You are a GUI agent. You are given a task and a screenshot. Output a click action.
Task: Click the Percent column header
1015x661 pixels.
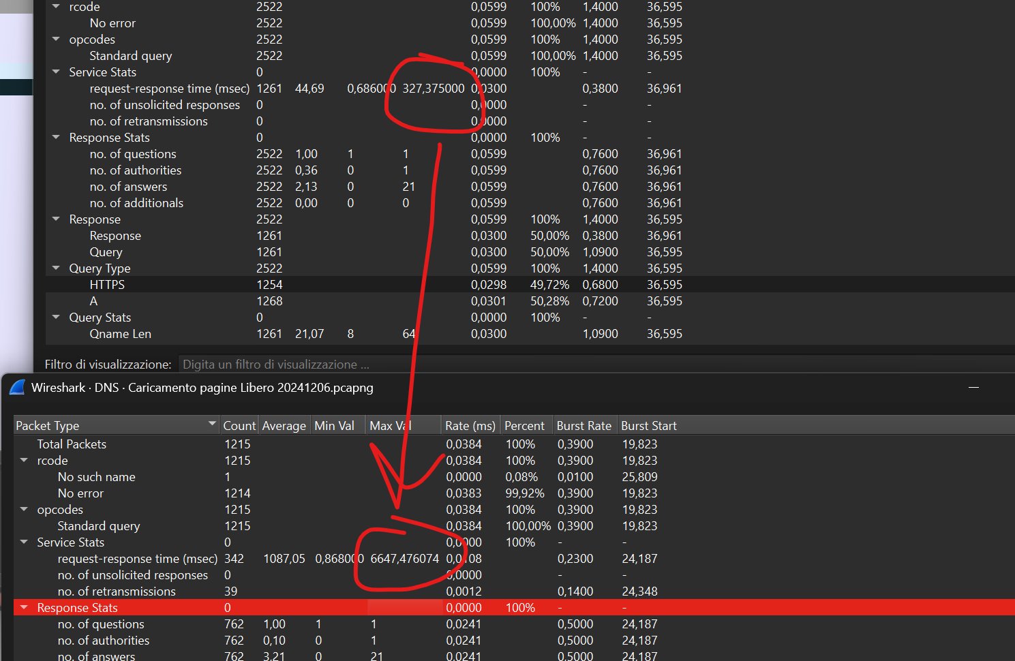coord(524,426)
